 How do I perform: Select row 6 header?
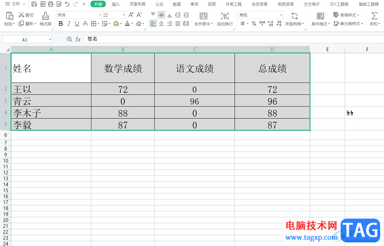pyautogui.click(x=6, y=135)
